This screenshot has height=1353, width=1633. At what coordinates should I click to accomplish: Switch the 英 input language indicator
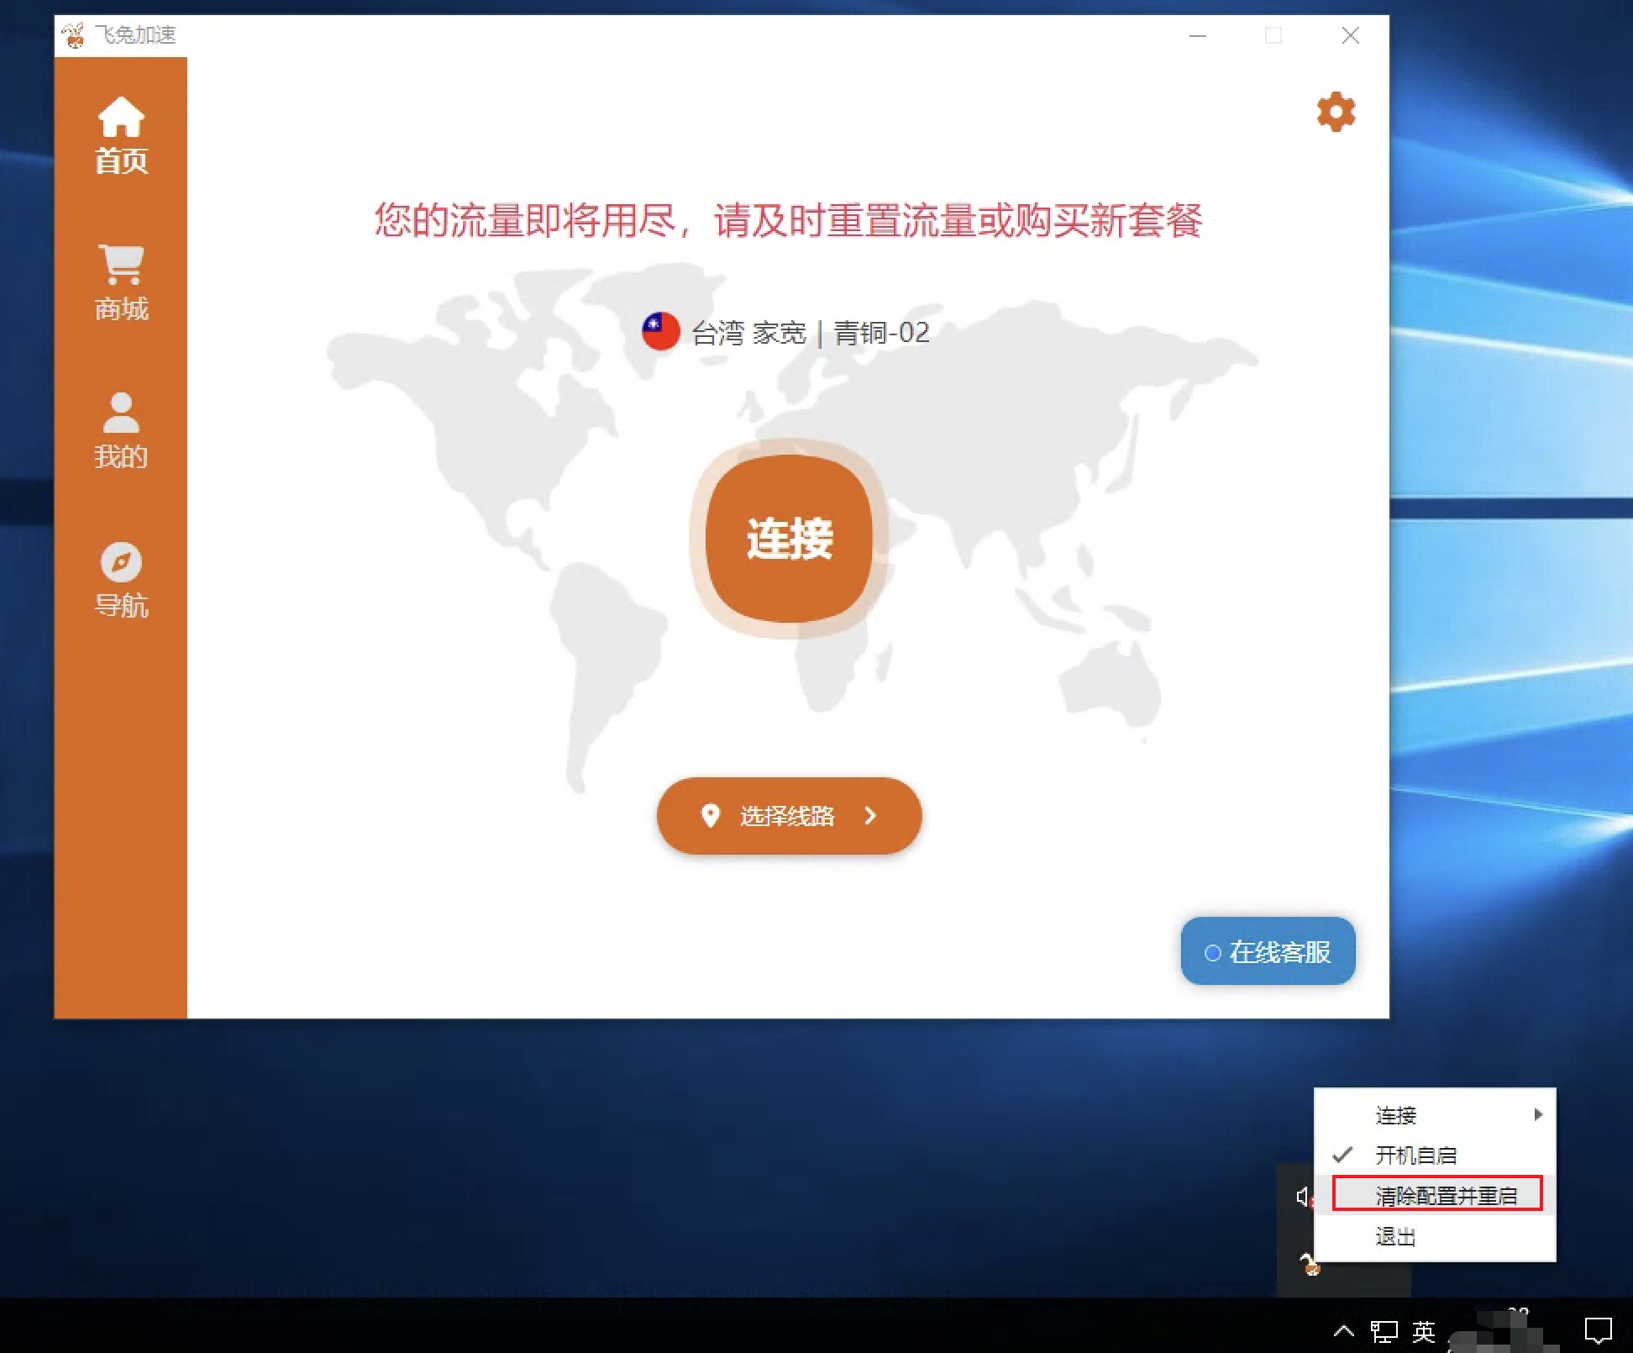point(1423,1331)
